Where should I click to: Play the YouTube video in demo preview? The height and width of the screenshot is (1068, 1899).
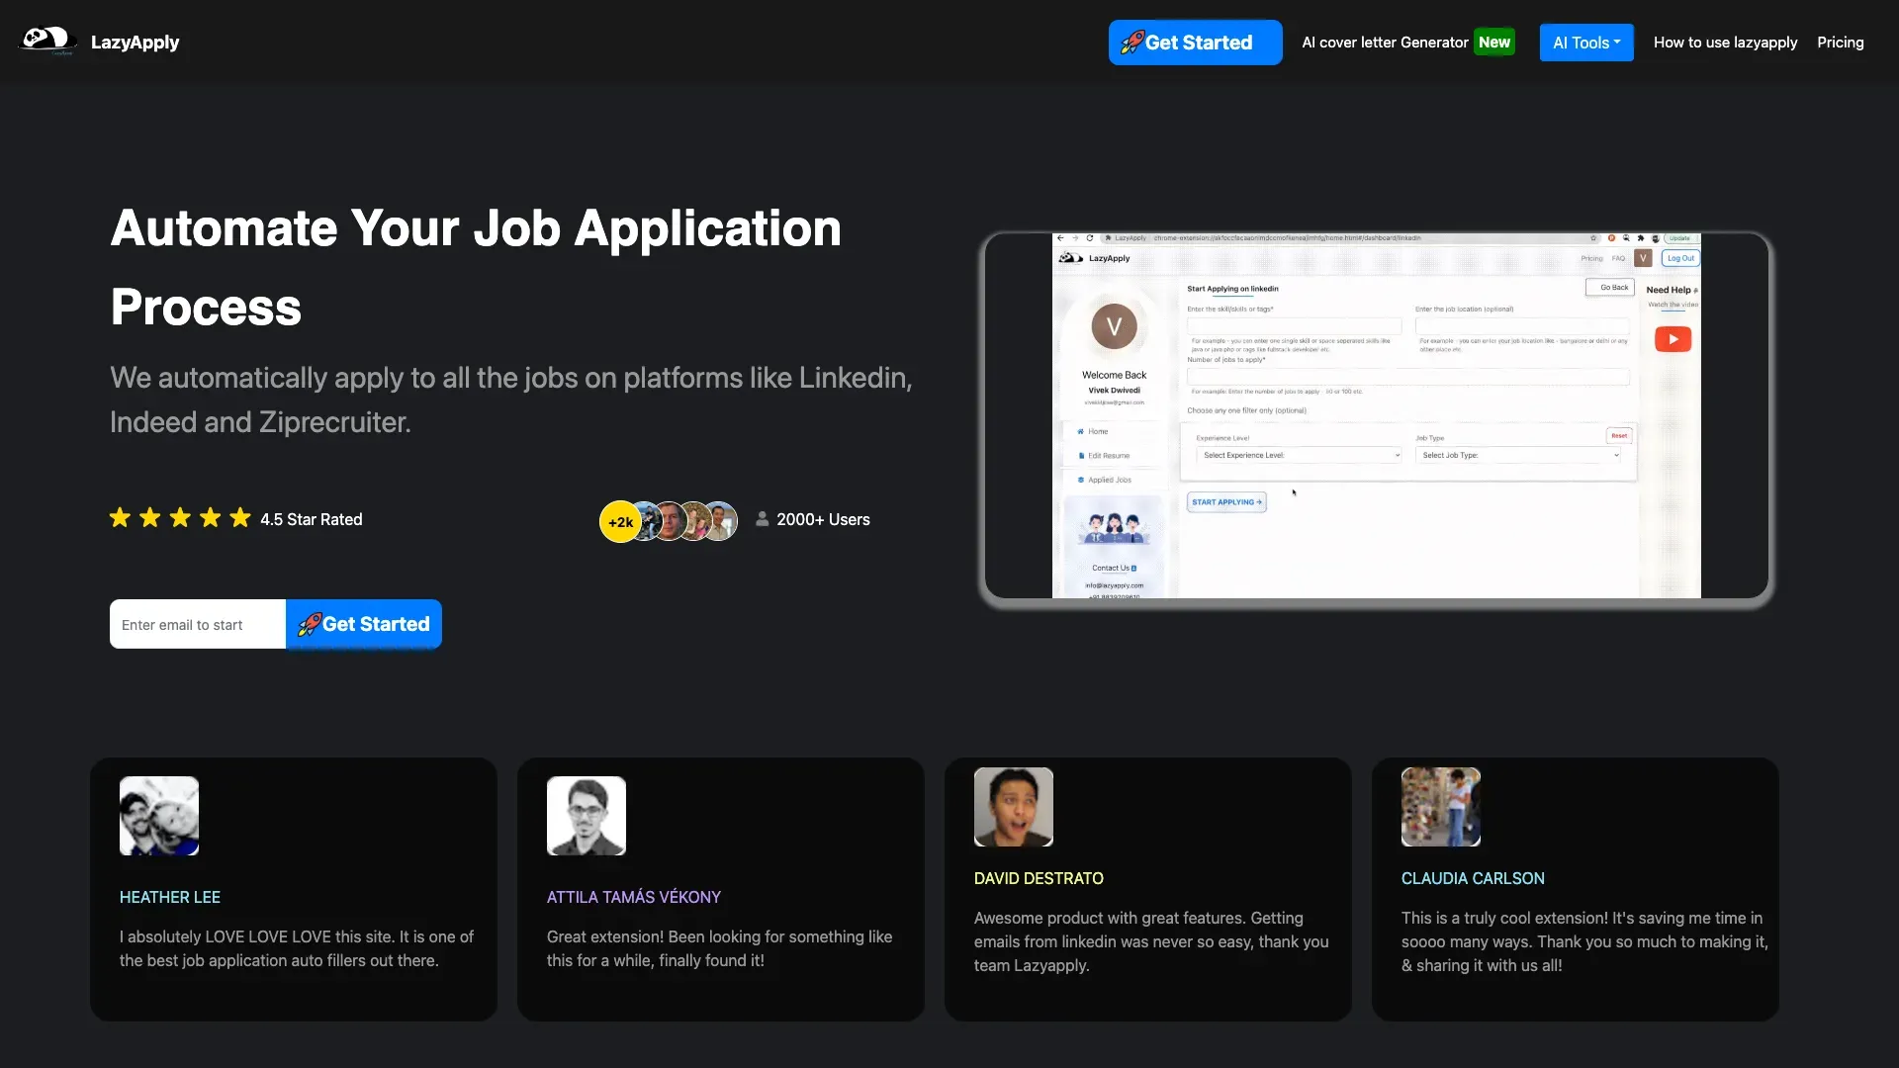[1673, 339]
